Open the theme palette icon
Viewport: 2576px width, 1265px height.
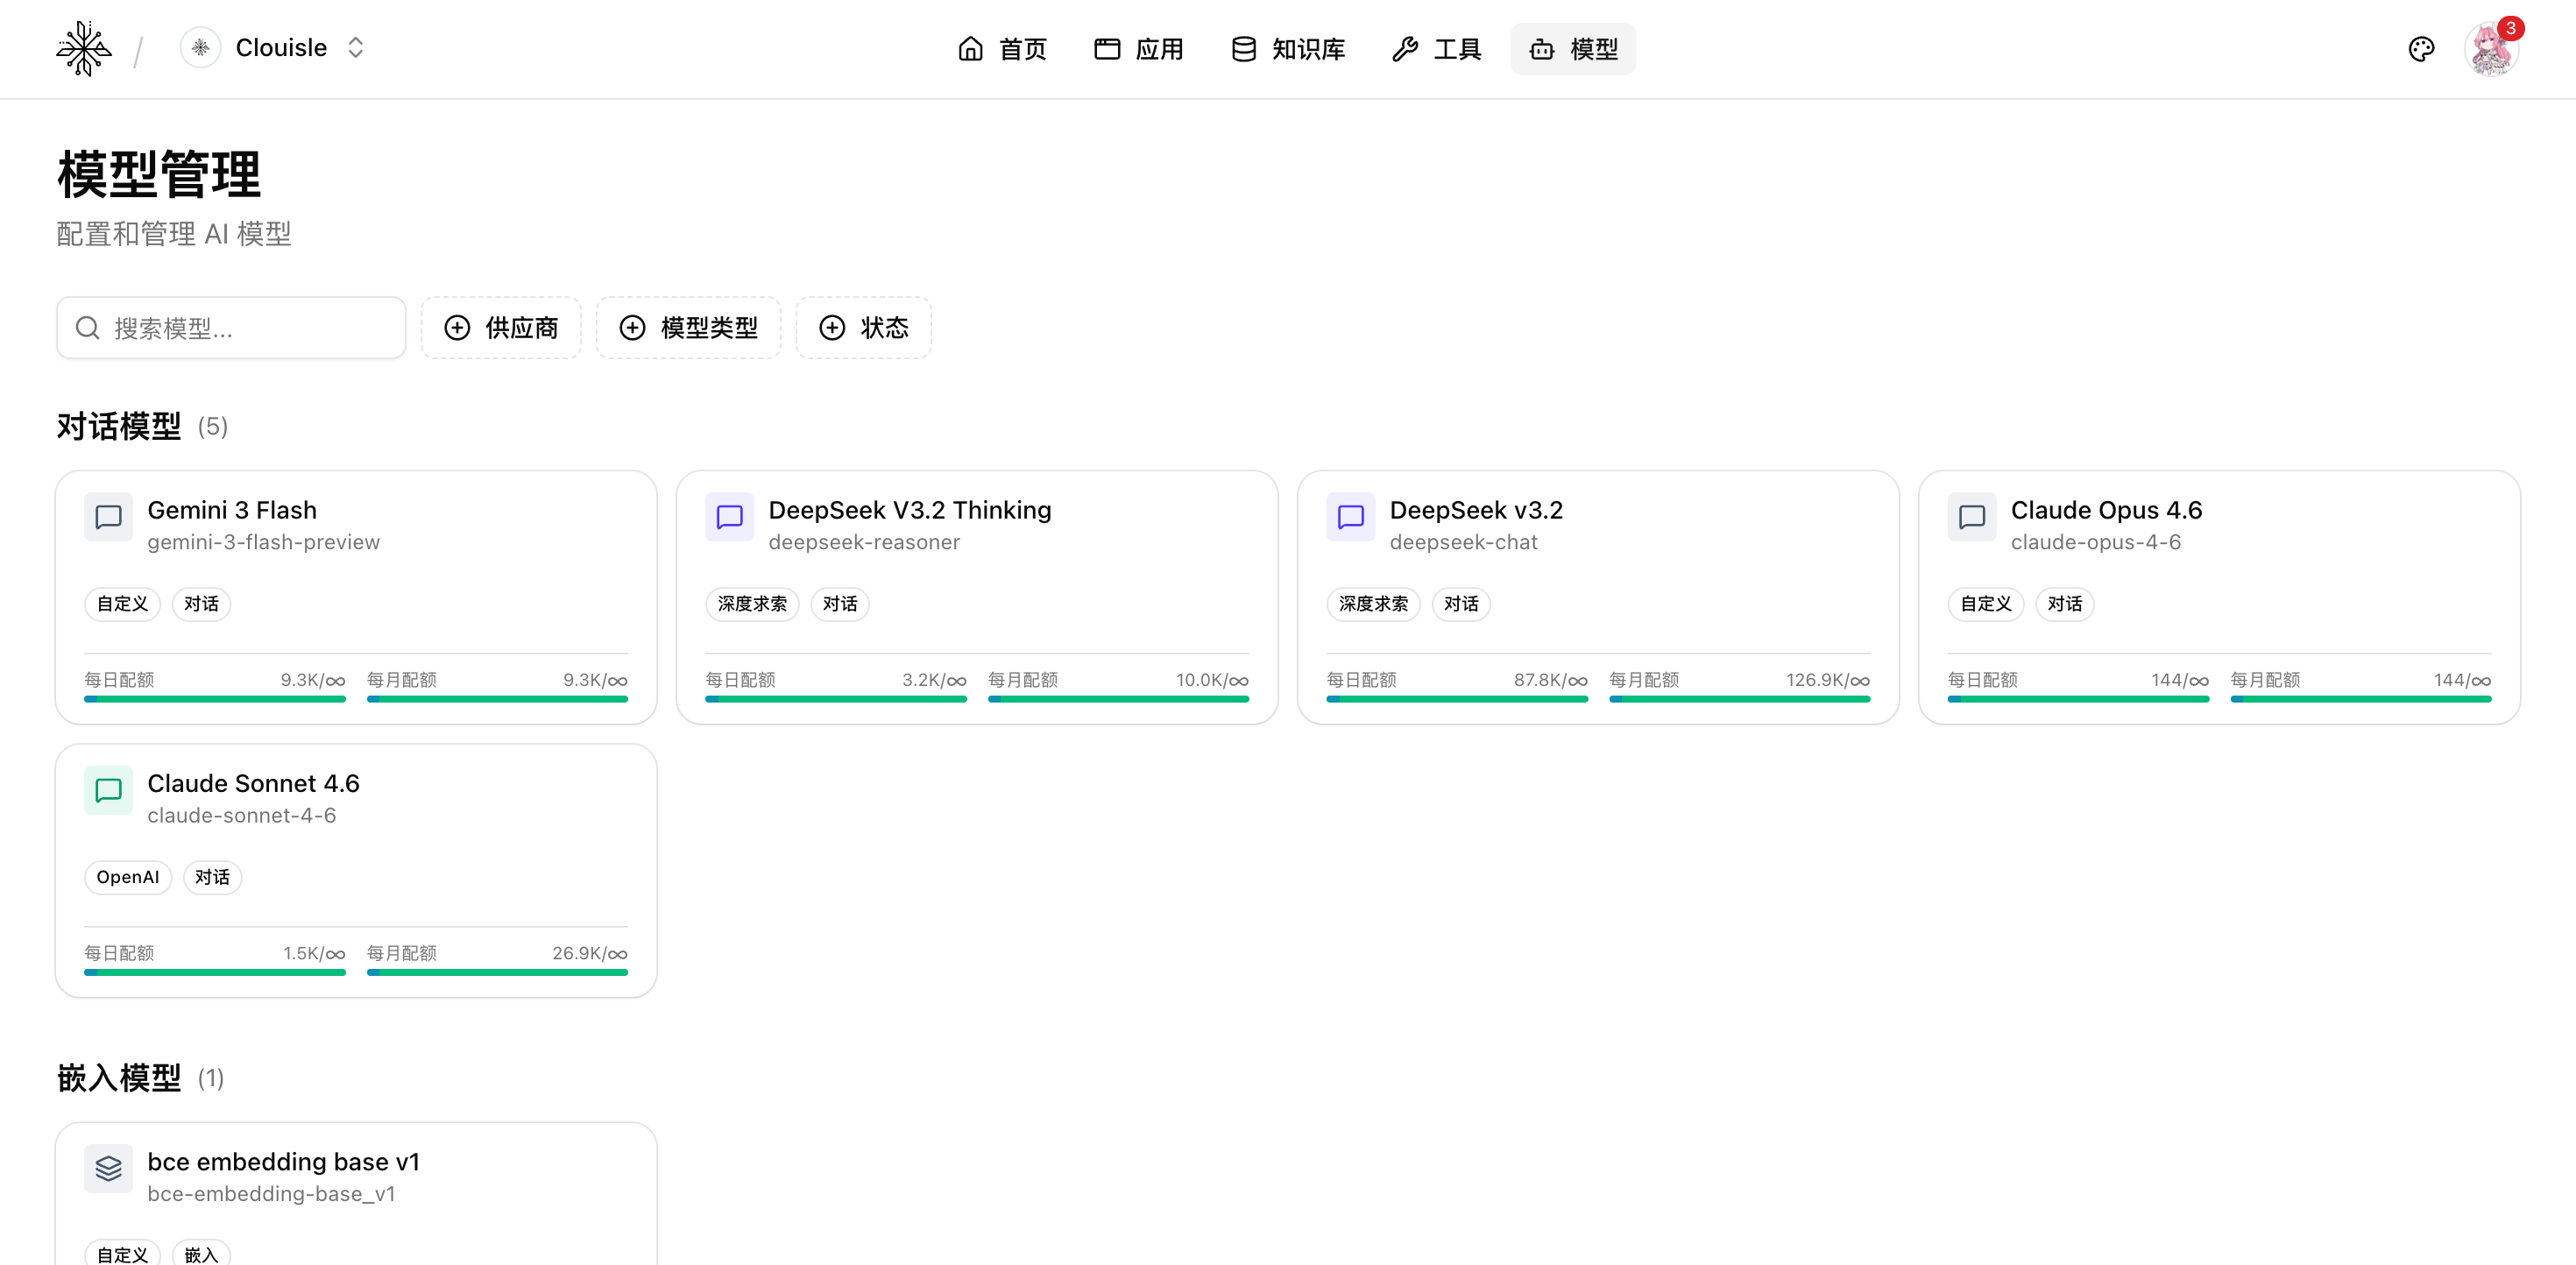2421,48
